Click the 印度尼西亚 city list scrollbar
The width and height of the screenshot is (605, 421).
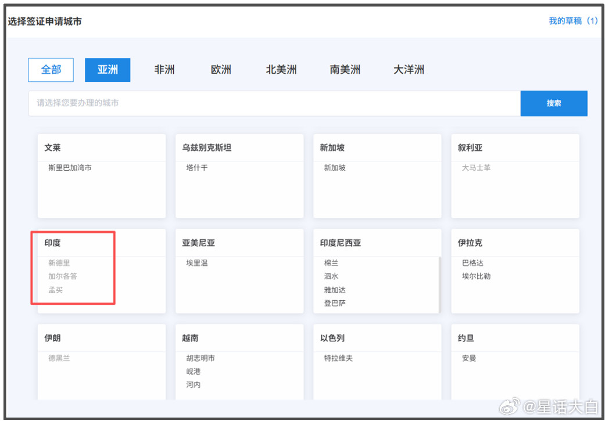(439, 283)
